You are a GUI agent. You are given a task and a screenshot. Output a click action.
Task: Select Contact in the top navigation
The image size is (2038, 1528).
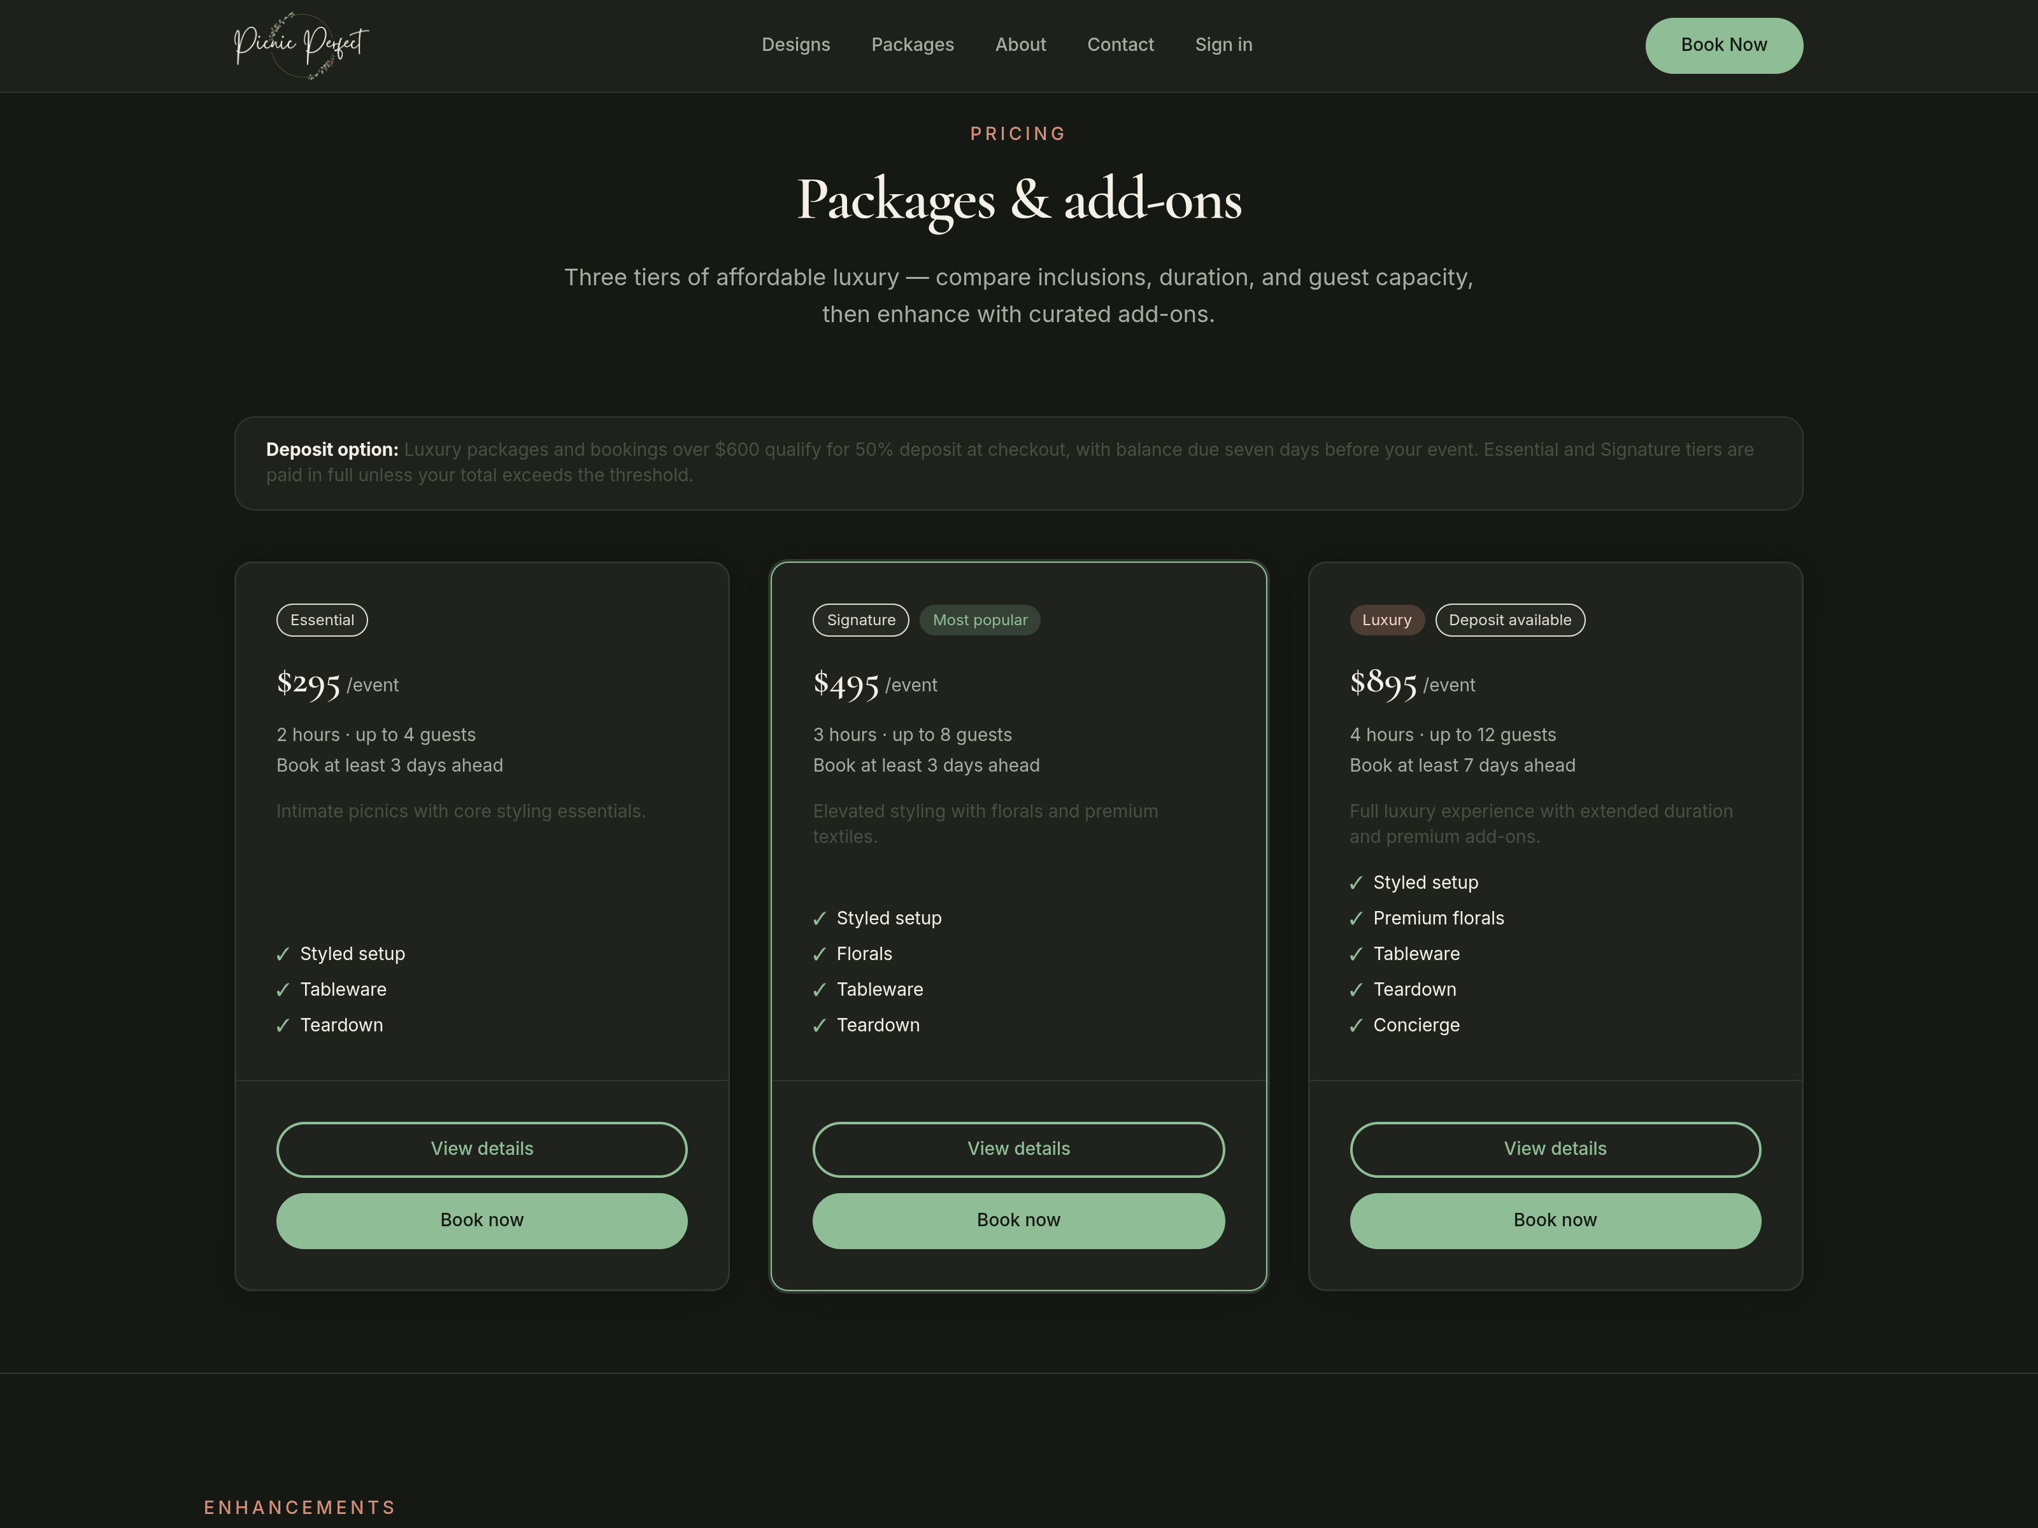coord(1120,45)
